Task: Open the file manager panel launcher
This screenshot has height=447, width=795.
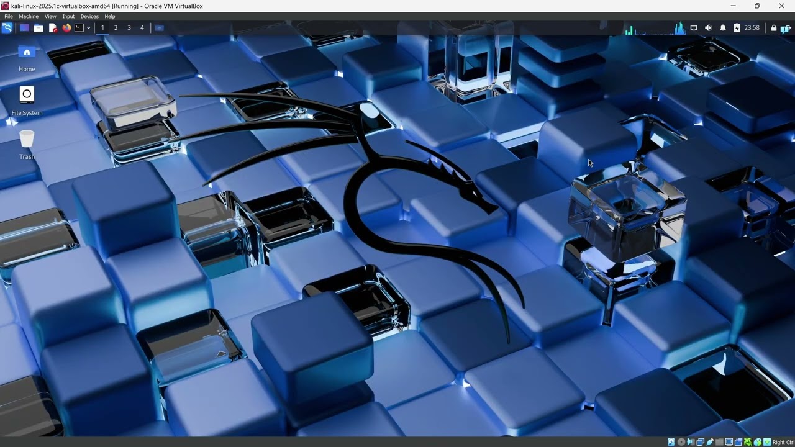Action: pos(39,27)
